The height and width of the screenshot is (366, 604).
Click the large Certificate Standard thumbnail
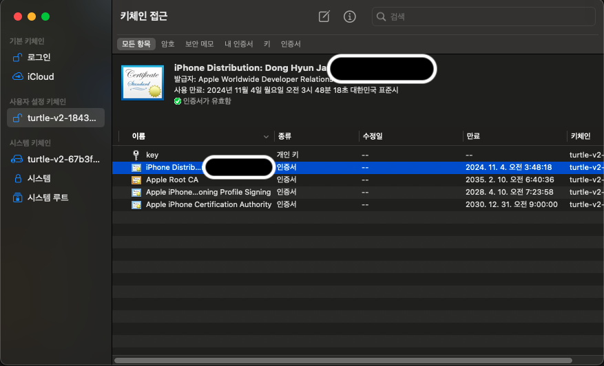(x=143, y=83)
